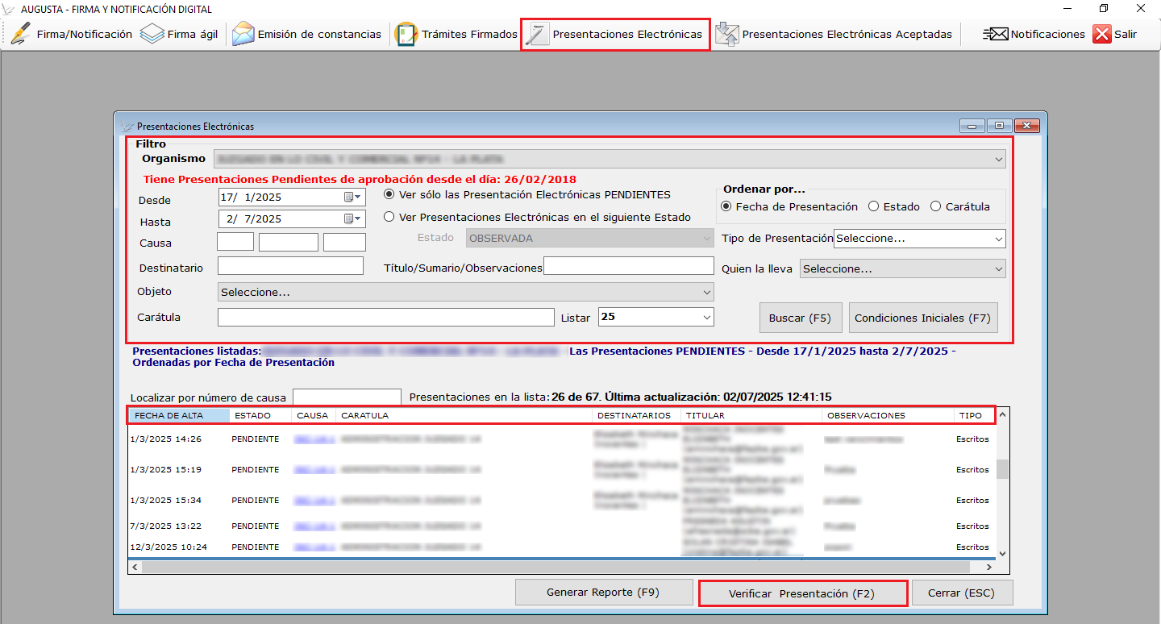Open Trámites Firmados clipboard icon

[406, 35]
